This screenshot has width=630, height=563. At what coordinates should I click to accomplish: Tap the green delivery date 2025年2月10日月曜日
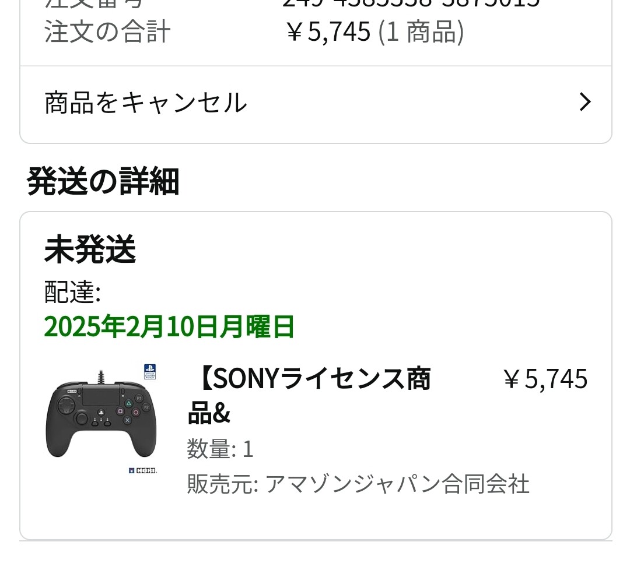(169, 327)
